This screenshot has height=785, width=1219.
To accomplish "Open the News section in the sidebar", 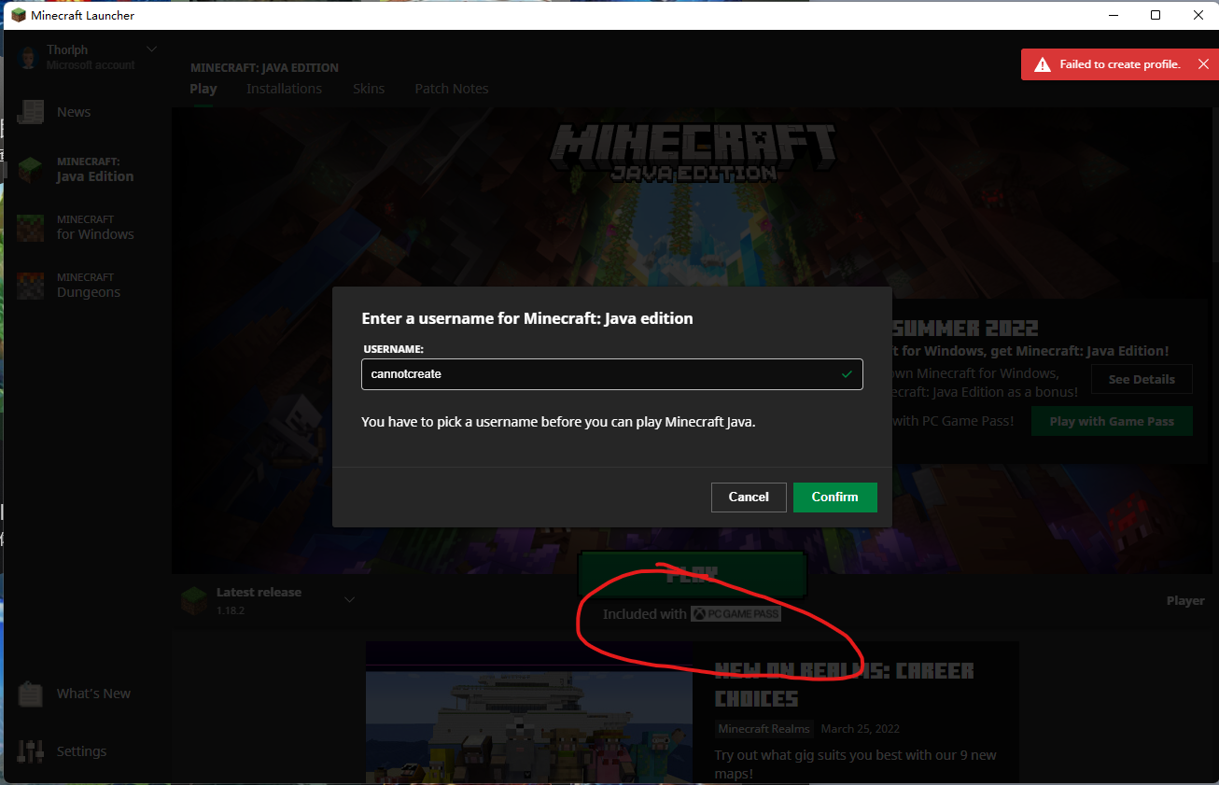I will (73, 112).
